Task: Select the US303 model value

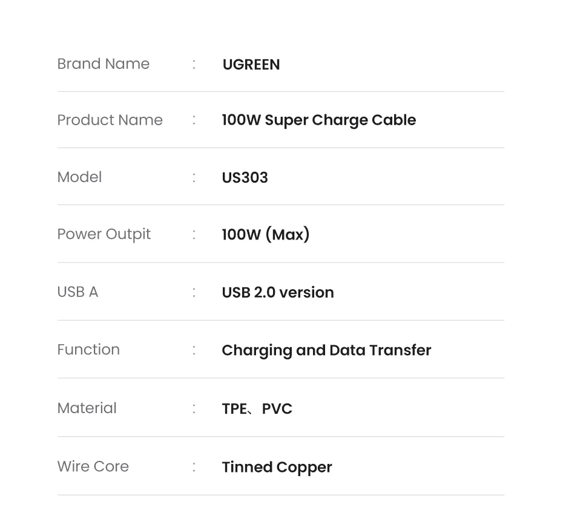Action: (x=245, y=177)
